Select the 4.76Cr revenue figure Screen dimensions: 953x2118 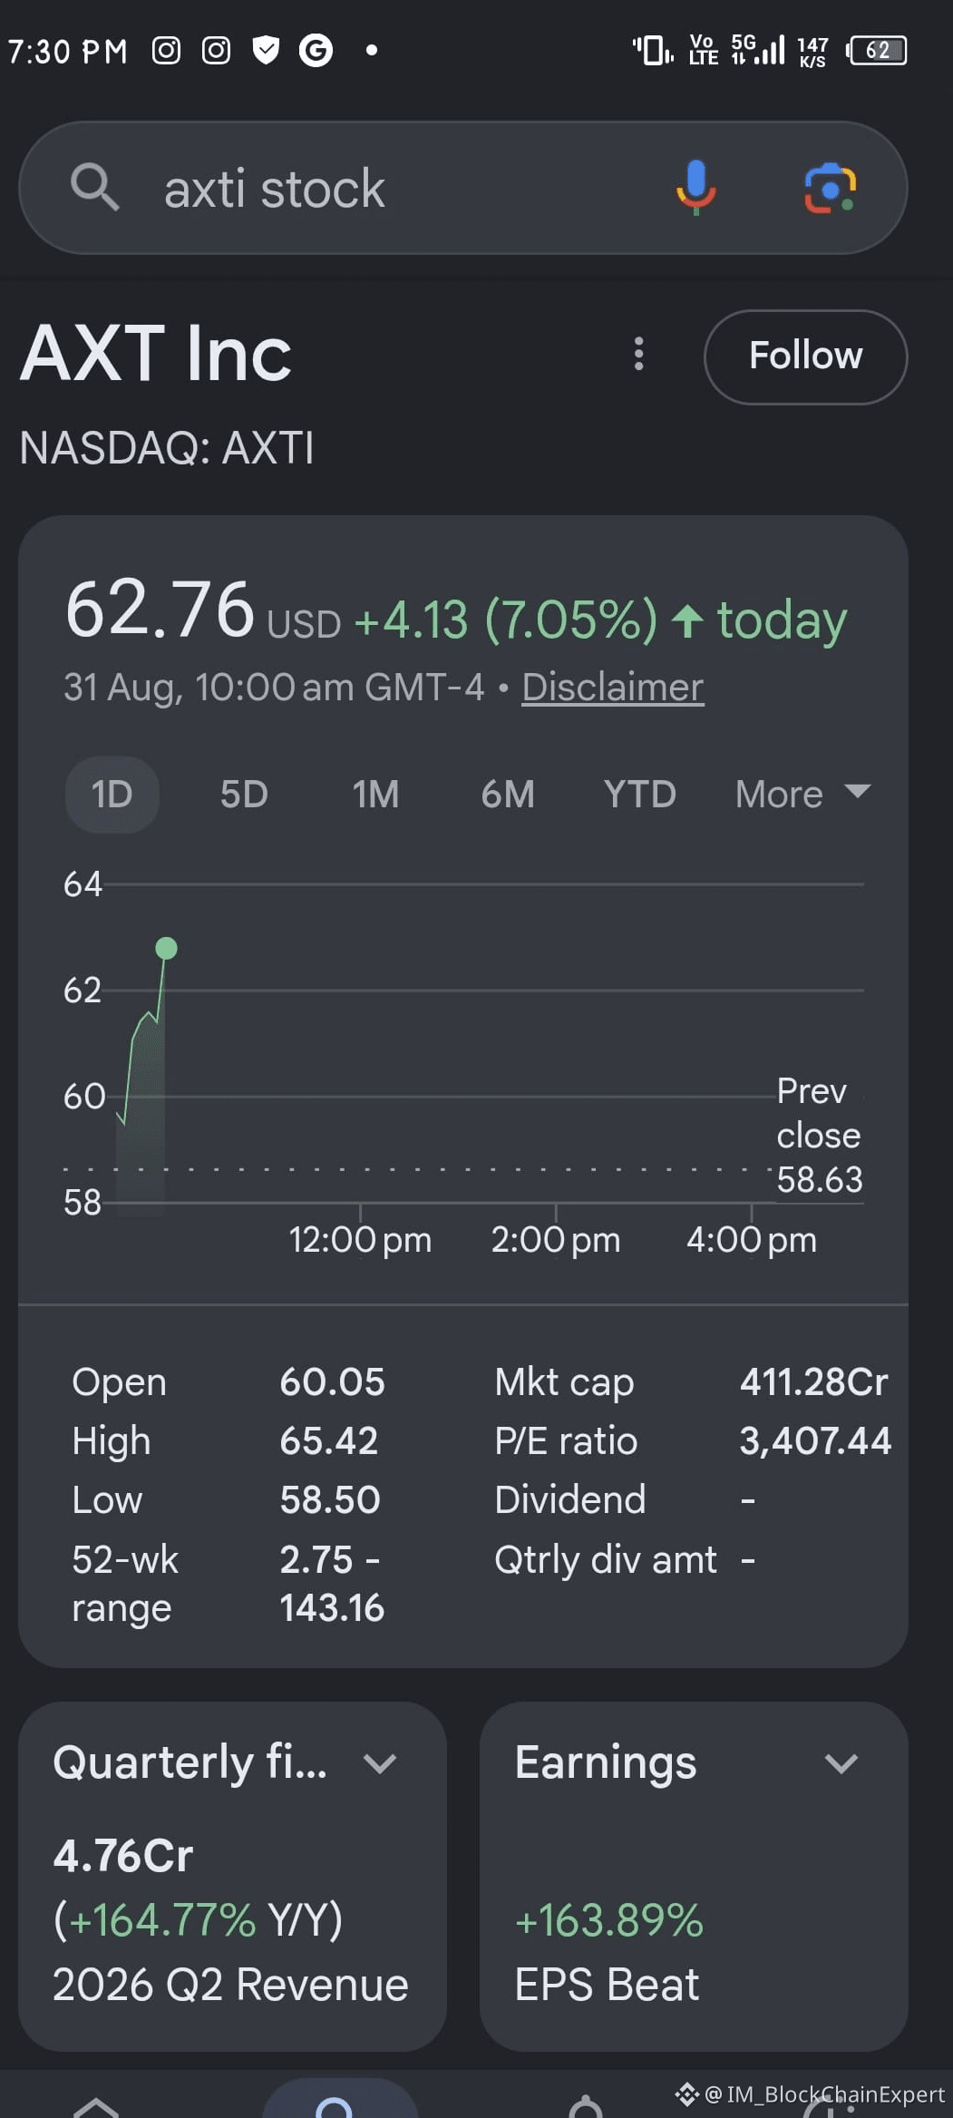pyautogui.click(x=123, y=1856)
